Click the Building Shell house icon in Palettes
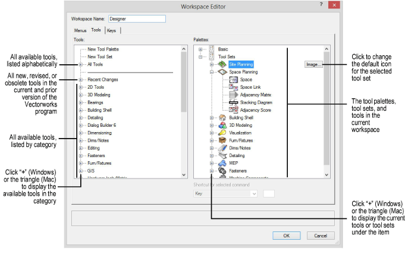The image size is (408, 260). pos(222,118)
